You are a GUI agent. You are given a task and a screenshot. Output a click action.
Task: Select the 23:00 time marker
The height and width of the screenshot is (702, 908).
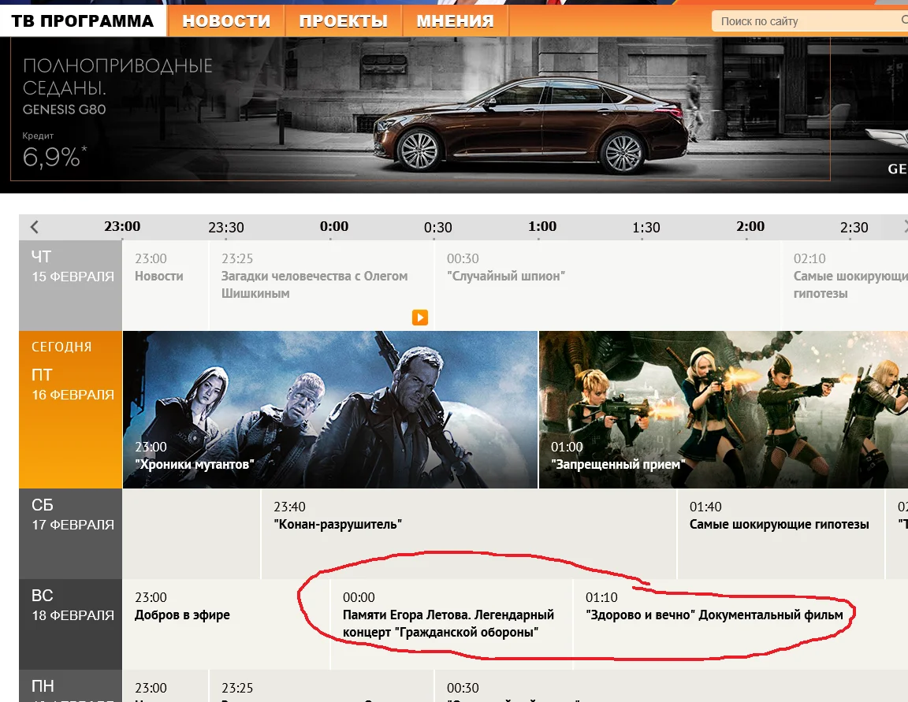(122, 226)
